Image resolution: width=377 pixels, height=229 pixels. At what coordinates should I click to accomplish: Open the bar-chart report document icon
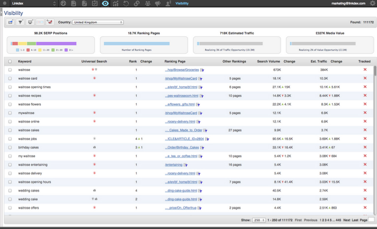tap(73, 3)
